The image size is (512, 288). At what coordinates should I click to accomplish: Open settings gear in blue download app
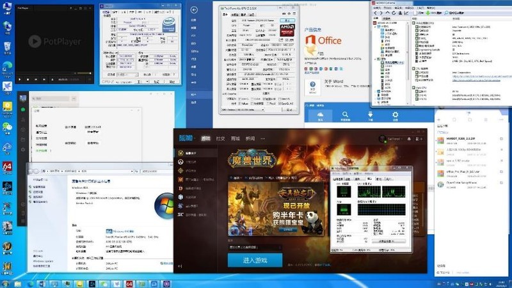(395, 116)
